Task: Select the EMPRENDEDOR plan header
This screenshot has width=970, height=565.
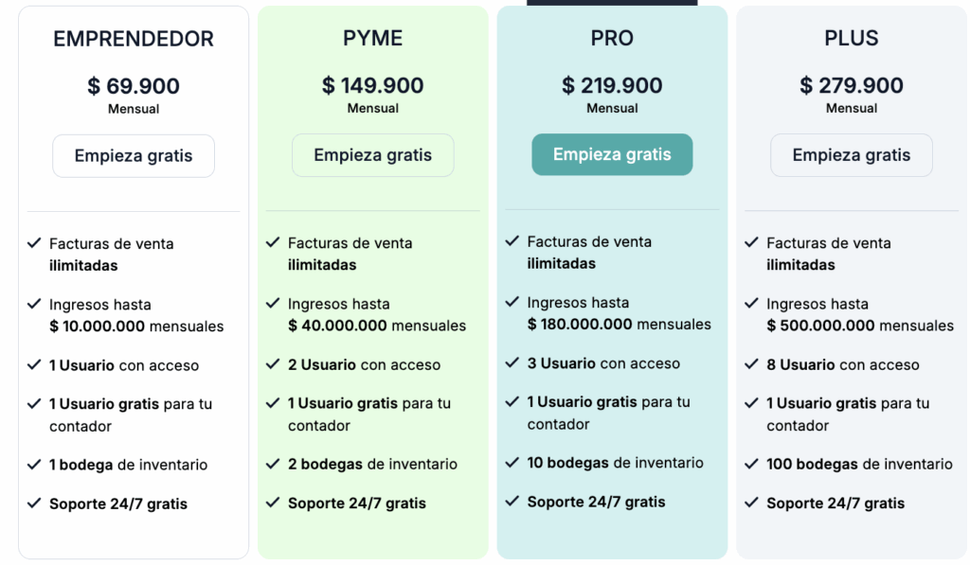Action: [x=133, y=40]
